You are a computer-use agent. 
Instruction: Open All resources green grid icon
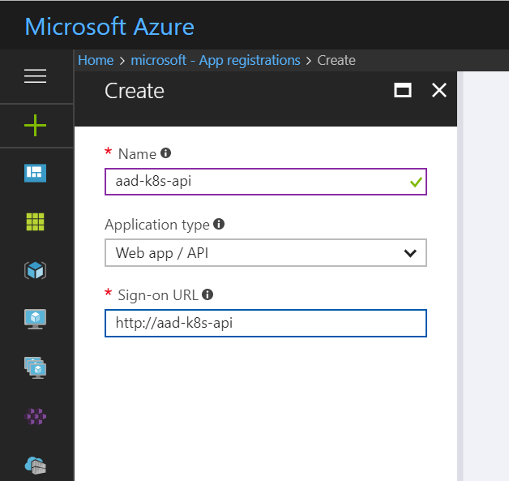(36, 221)
